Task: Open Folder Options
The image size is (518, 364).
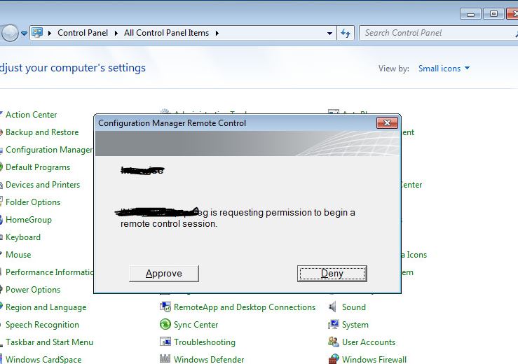Action: coord(33,202)
